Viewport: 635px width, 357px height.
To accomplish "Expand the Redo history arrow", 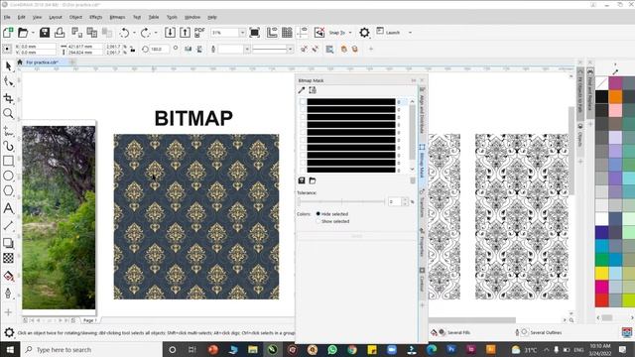I will [x=156, y=33].
